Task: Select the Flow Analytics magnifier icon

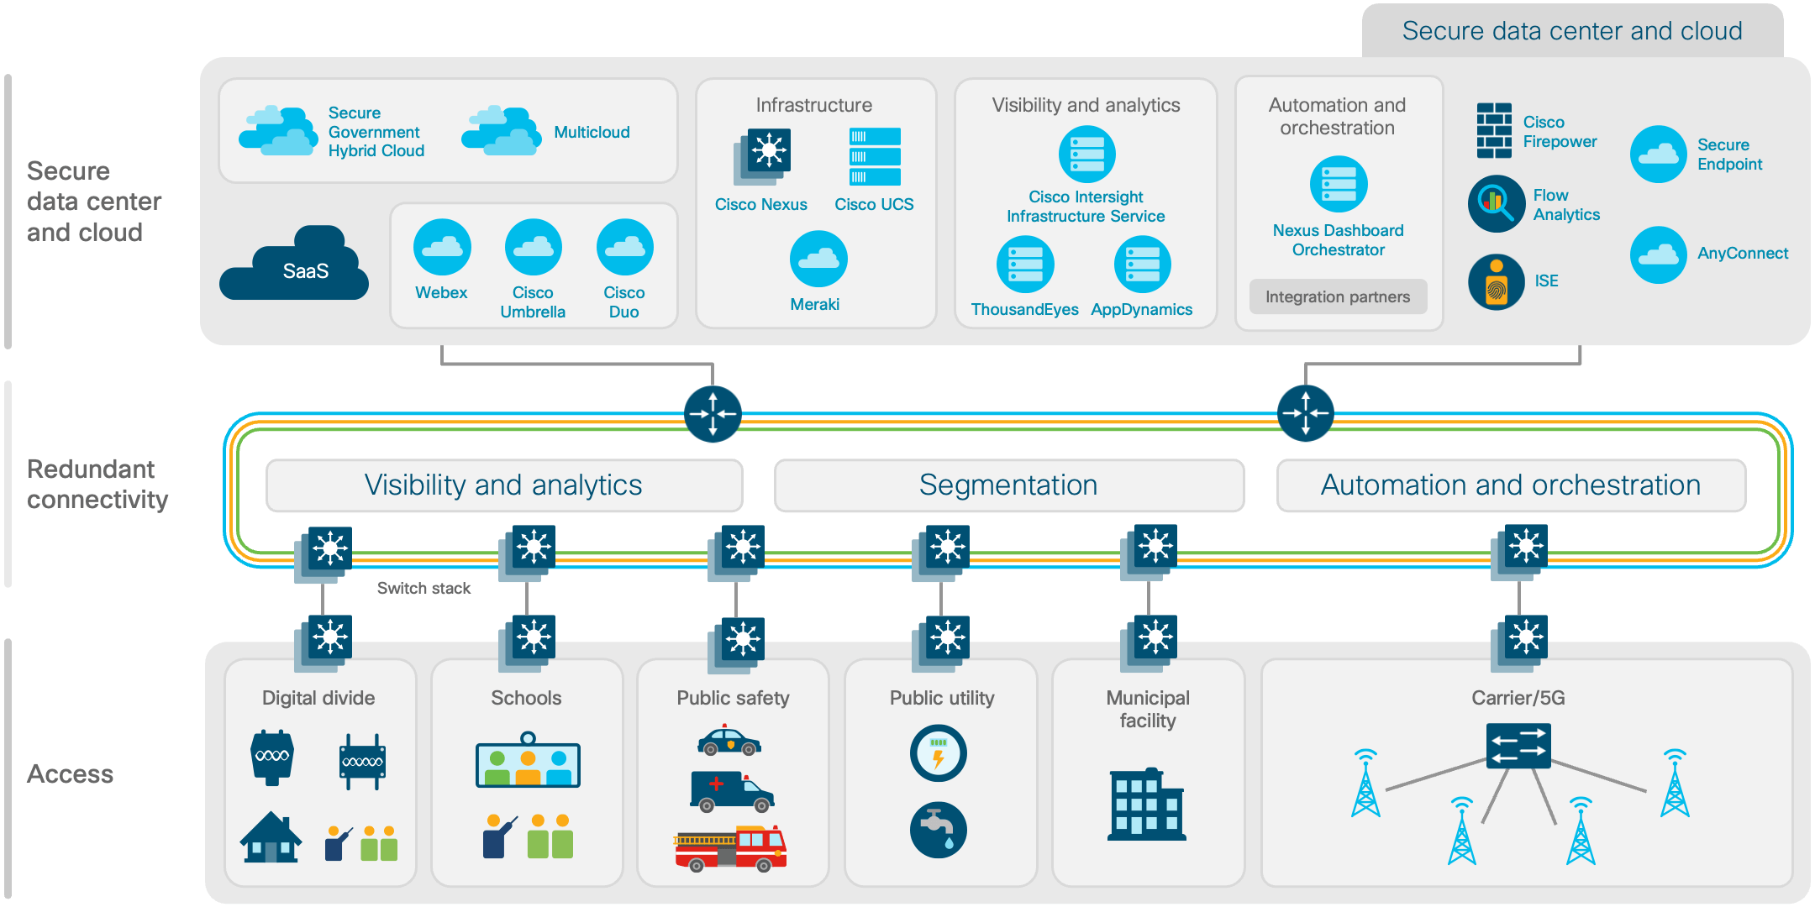Action: (x=1497, y=204)
